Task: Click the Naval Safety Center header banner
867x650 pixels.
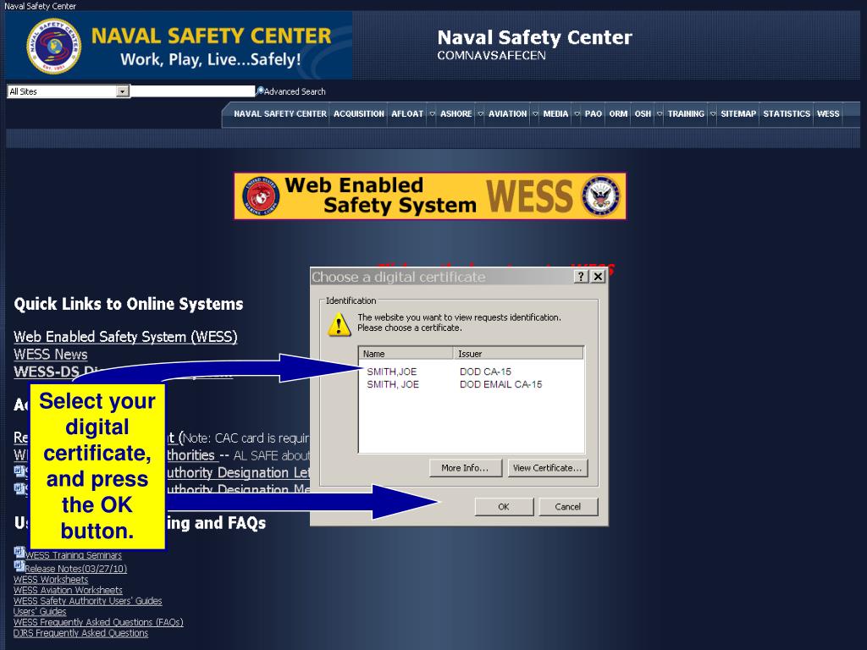Action: click(x=179, y=46)
